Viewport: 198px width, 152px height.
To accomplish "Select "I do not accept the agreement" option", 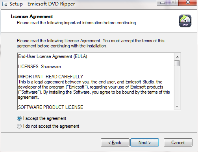I will [x=19, y=126].
